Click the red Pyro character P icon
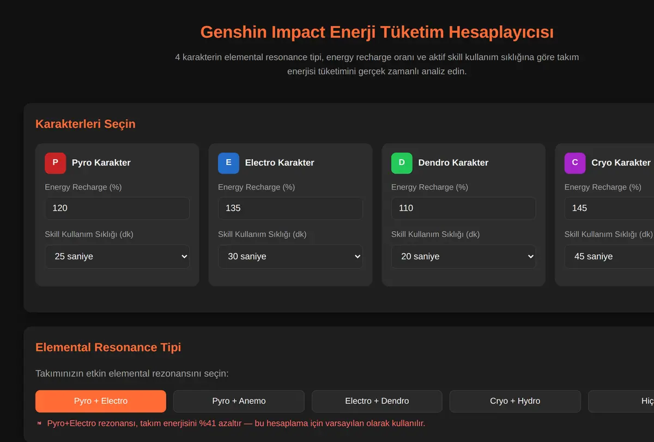 pyautogui.click(x=55, y=163)
